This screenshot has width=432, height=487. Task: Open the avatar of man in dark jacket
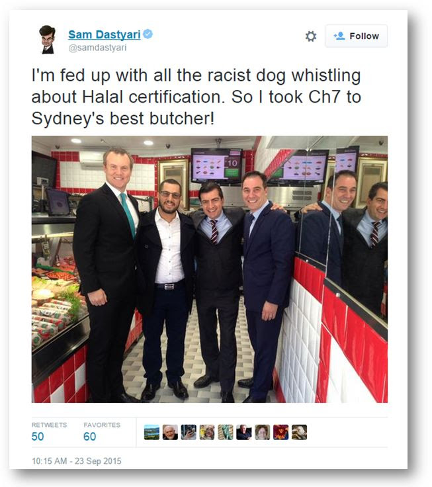click(244, 432)
